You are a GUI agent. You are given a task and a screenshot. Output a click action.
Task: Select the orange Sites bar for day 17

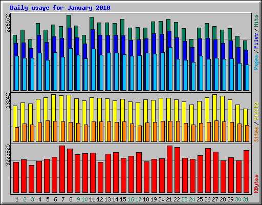(x=140, y=134)
